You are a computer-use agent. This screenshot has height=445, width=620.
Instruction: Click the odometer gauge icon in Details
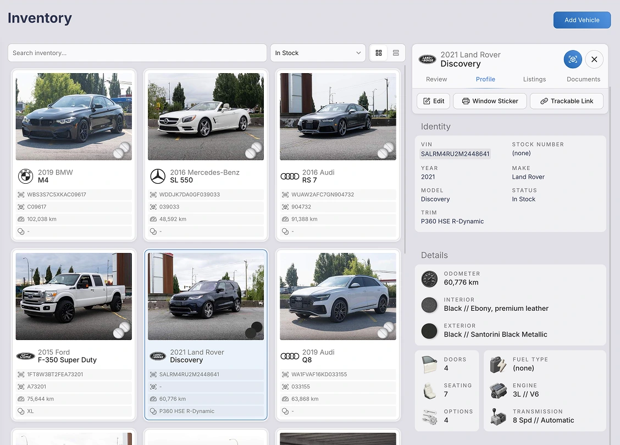[429, 279]
